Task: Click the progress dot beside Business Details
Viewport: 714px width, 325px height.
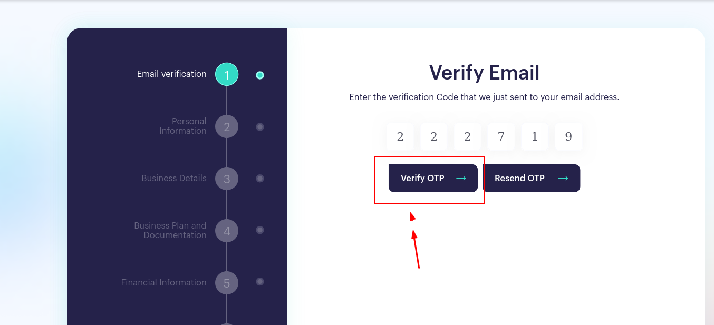Action: coord(260,179)
